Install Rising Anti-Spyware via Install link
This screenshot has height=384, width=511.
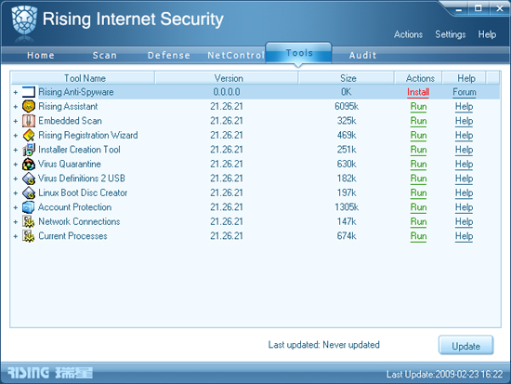[x=418, y=92]
